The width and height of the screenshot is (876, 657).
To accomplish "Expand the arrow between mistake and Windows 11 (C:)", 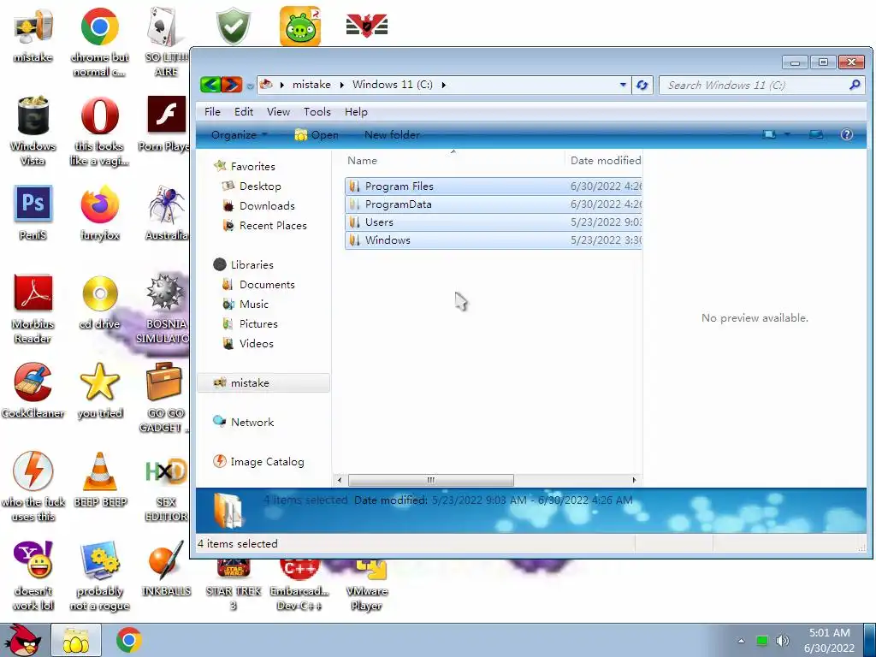I will coord(341,85).
